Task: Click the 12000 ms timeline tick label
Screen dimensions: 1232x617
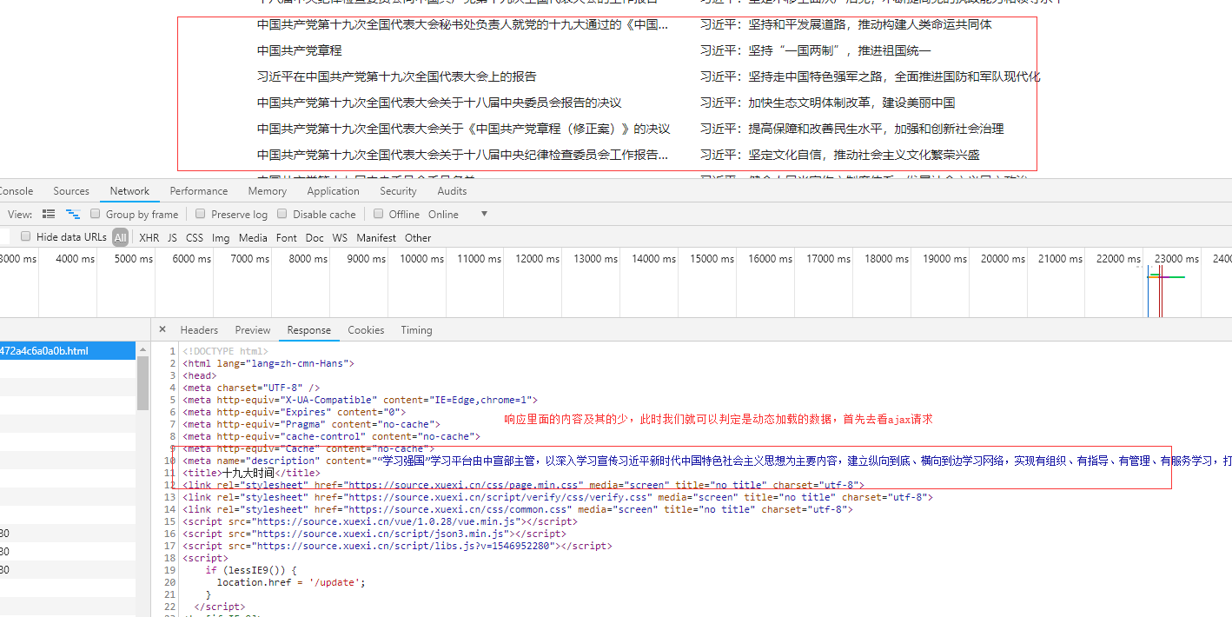Action: point(537,258)
